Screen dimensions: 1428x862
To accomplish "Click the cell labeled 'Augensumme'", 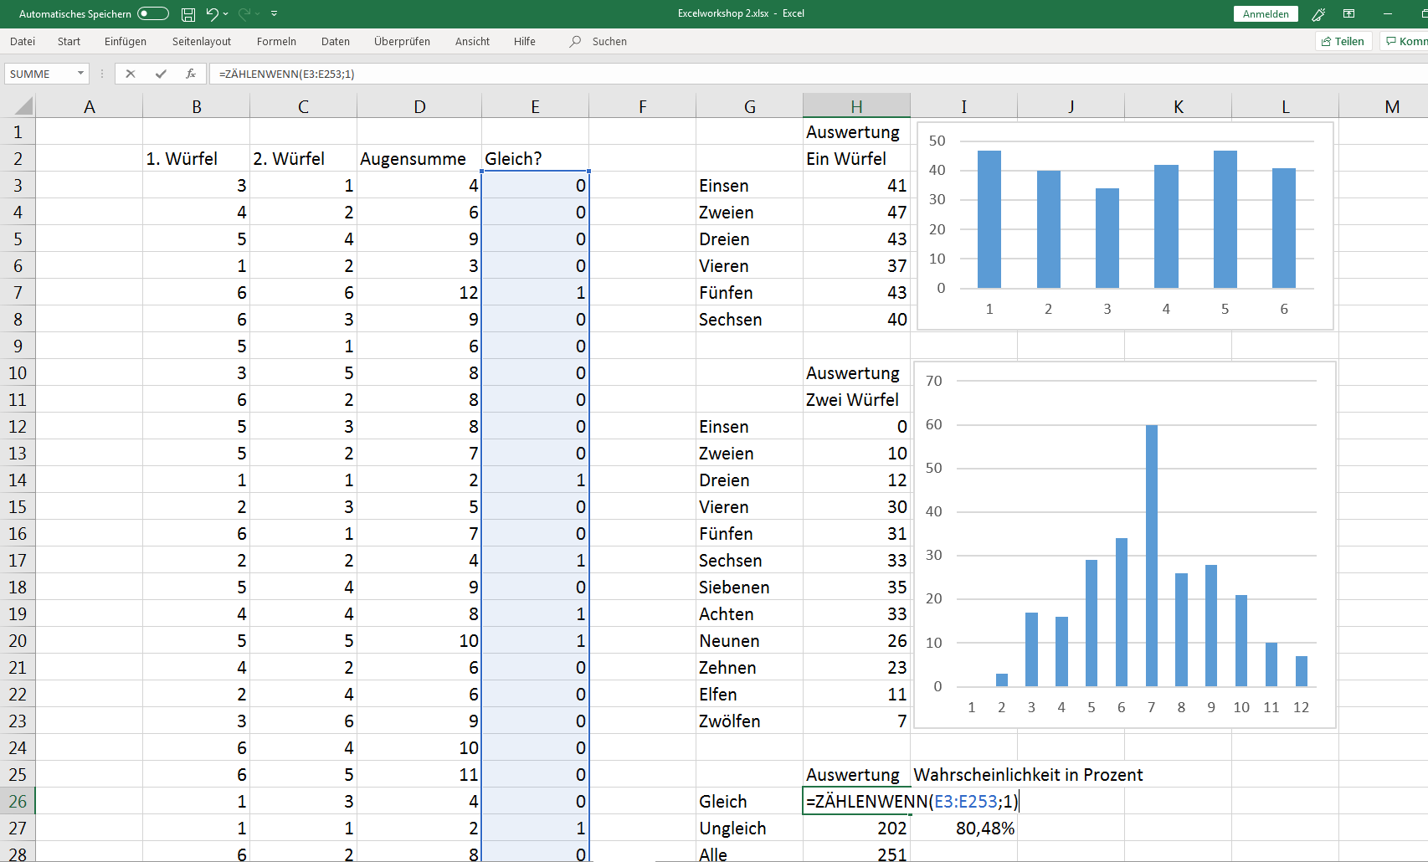I will (419, 158).
